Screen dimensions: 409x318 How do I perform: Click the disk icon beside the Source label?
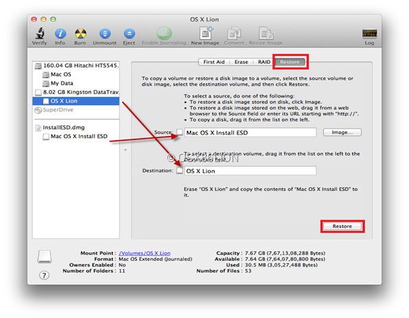click(x=179, y=132)
